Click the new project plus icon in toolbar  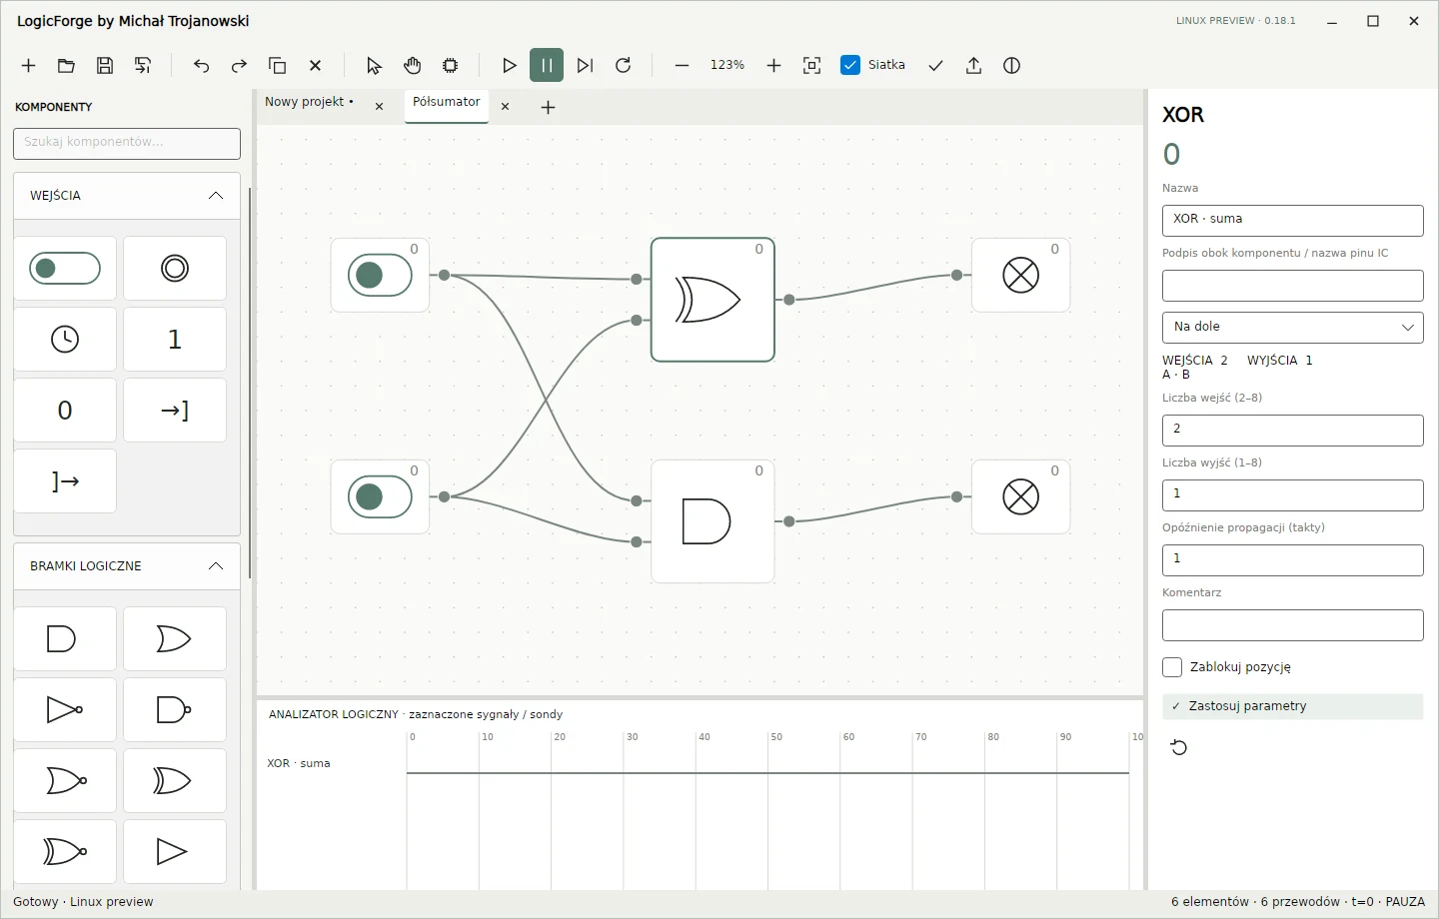point(29,66)
